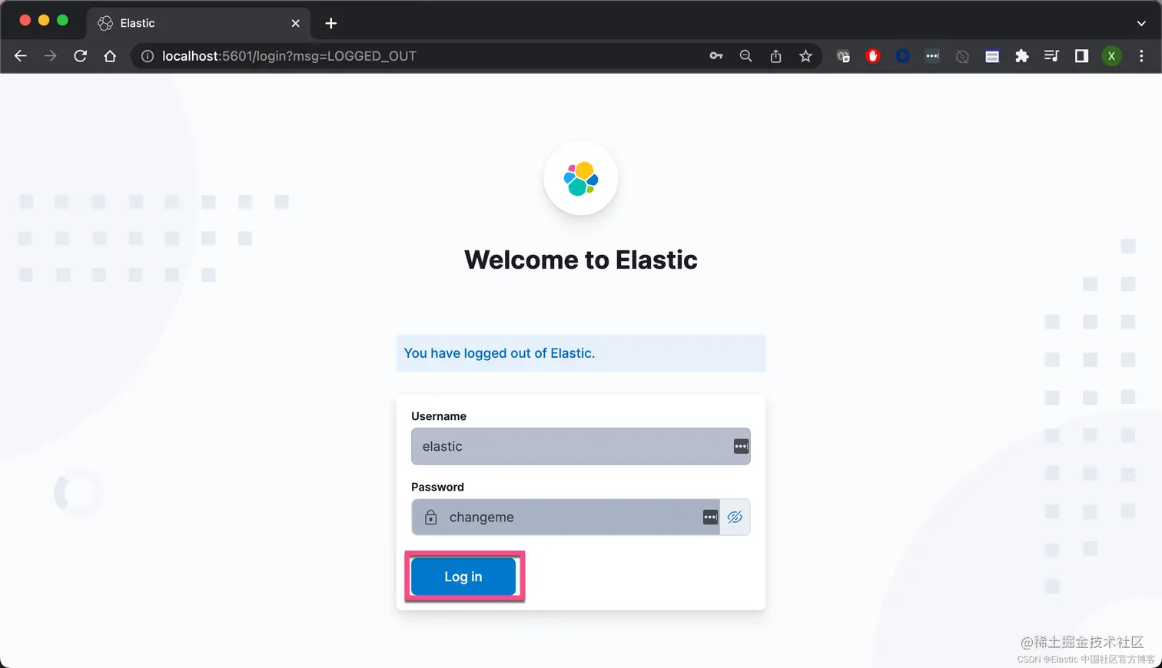Open the dark three-dots password extension
Screen dimensions: 1162x668
click(x=932, y=56)
